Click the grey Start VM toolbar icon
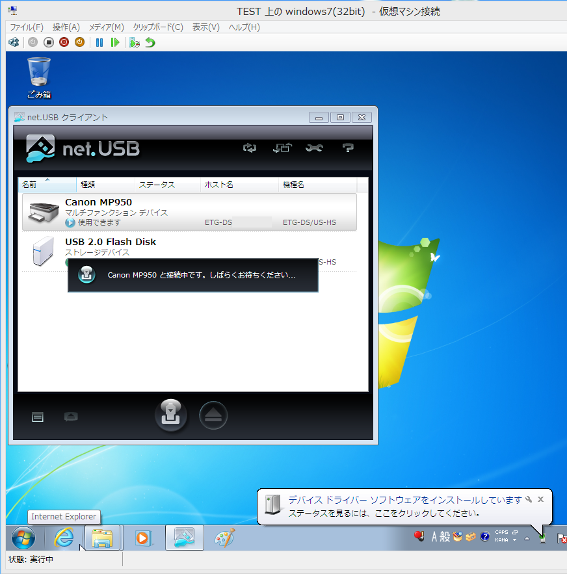The image size is (567, 574). pyautogui.click(x=33, y=42)
